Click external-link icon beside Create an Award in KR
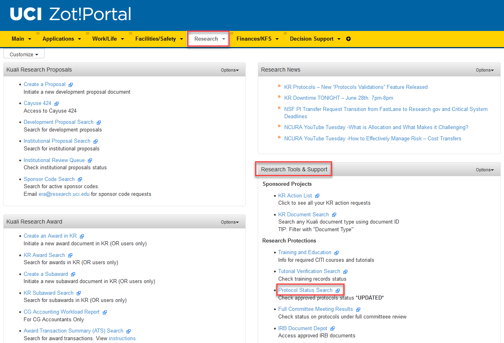Screen dimensions: 504x343 [82, 236]
